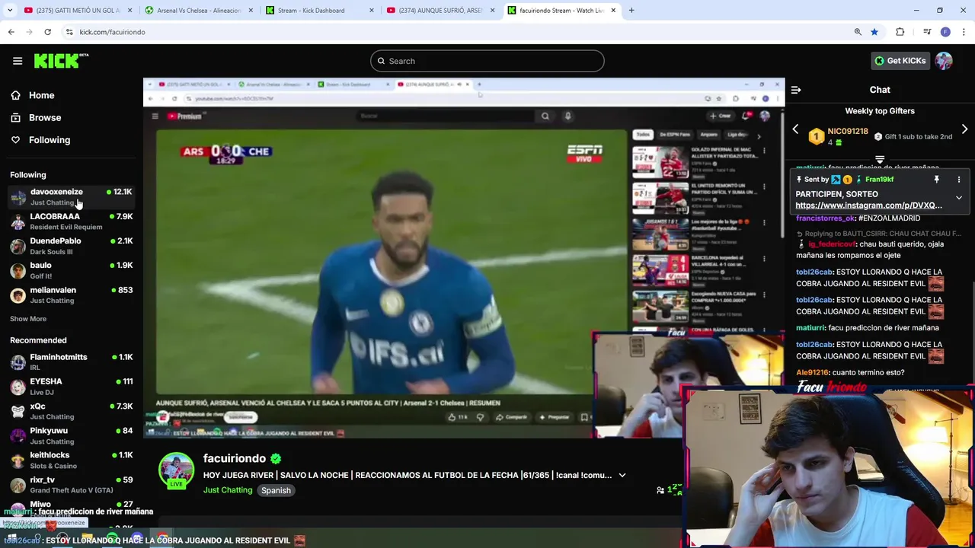Open DuendePablo channel

click(71, 246)
